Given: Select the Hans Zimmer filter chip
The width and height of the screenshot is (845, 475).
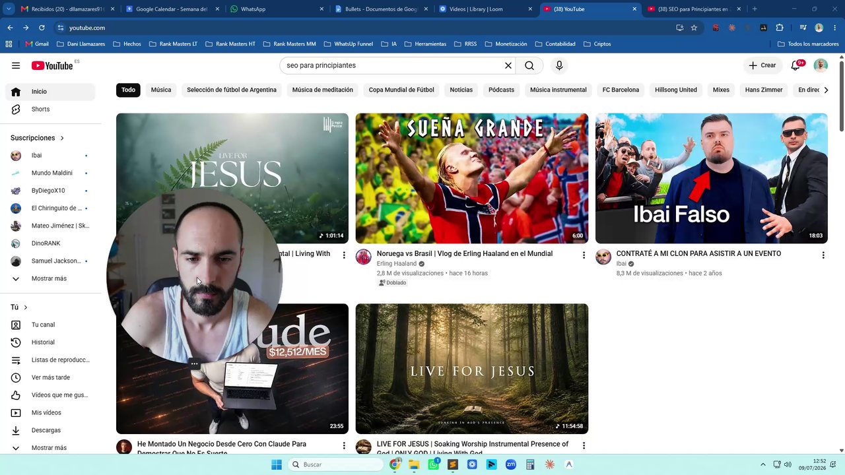Looking at the screenshot, I should (x=764, y=90).
